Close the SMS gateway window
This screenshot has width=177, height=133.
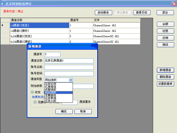(174, 4)
